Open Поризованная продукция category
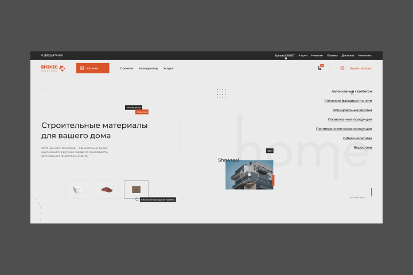Image resolution: width=413 pixels, height=275 pixels. [350, 120]
